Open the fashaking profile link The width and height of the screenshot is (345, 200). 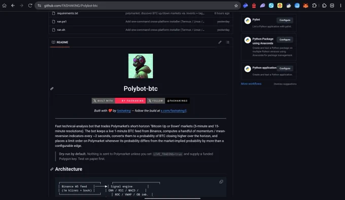(124, 111)
